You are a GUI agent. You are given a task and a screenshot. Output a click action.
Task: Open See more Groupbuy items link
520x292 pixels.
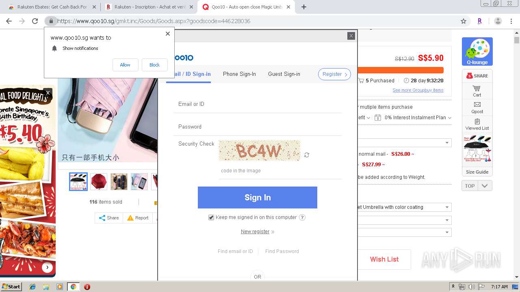tap(418, 90)
